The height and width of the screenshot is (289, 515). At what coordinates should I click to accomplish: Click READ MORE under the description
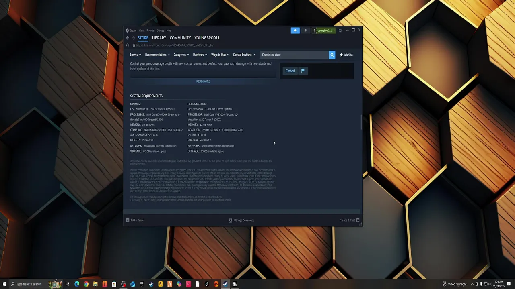[203, 81]
